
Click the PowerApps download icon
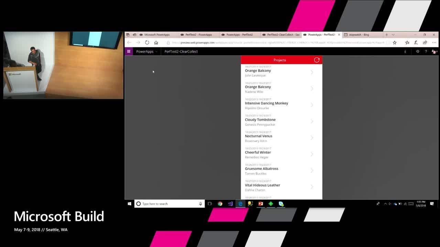405,51
